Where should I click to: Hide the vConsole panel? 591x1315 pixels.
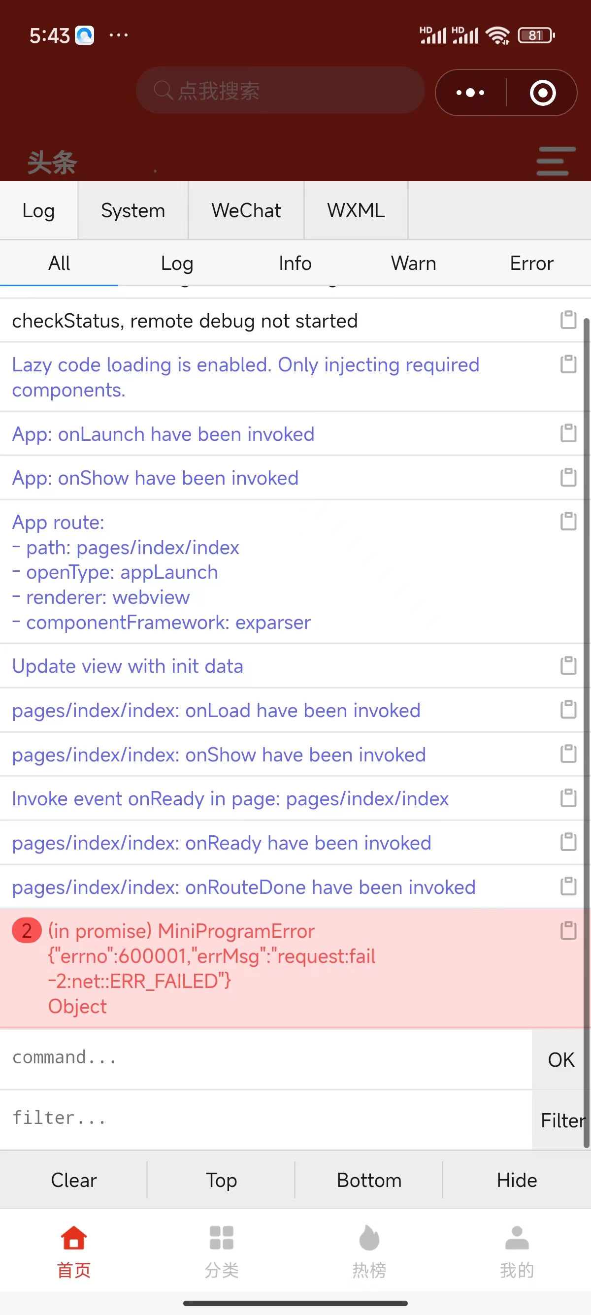517,1180
